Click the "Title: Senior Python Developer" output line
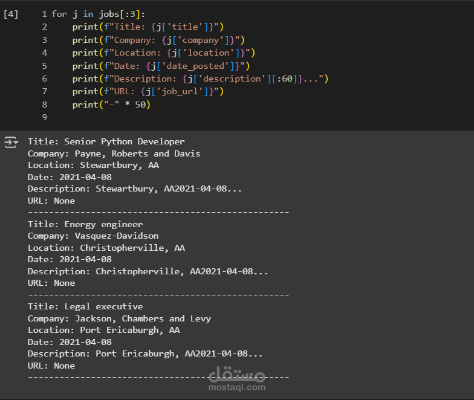This screenshot has width=474, height=400. (106, 142)
